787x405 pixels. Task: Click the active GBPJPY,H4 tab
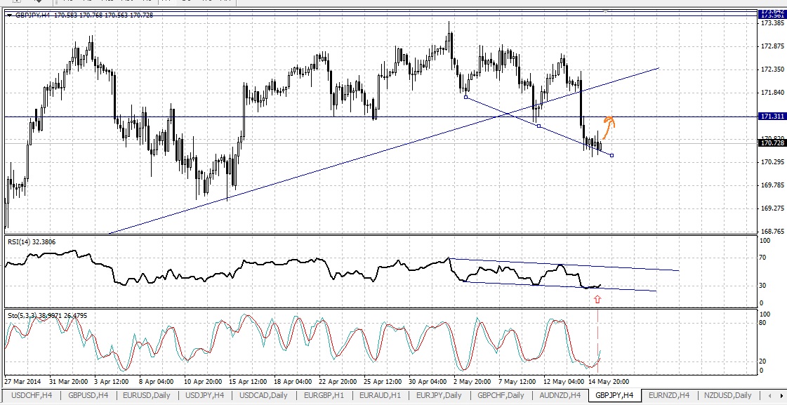tap(614, 395)
